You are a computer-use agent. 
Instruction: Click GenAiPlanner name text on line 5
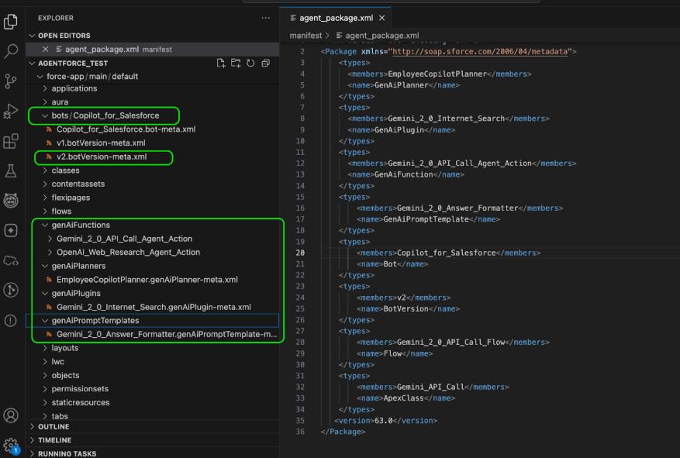coord(402,85)
